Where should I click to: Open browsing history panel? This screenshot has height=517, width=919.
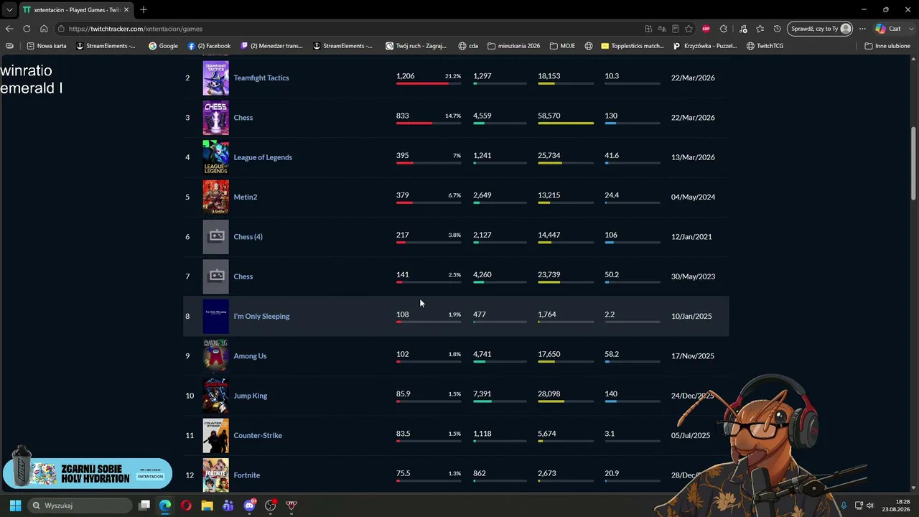(778, 29)
